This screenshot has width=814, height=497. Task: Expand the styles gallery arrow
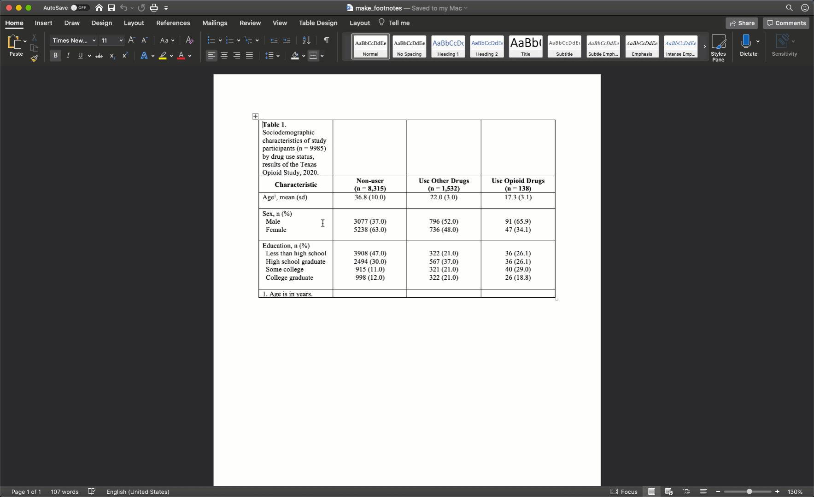(x=704, y=46)
